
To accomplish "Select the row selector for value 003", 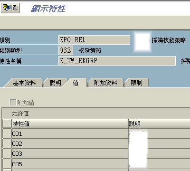I will coord(7,153).
